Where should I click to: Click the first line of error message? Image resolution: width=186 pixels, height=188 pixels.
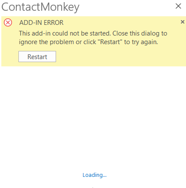pos(93,33)
